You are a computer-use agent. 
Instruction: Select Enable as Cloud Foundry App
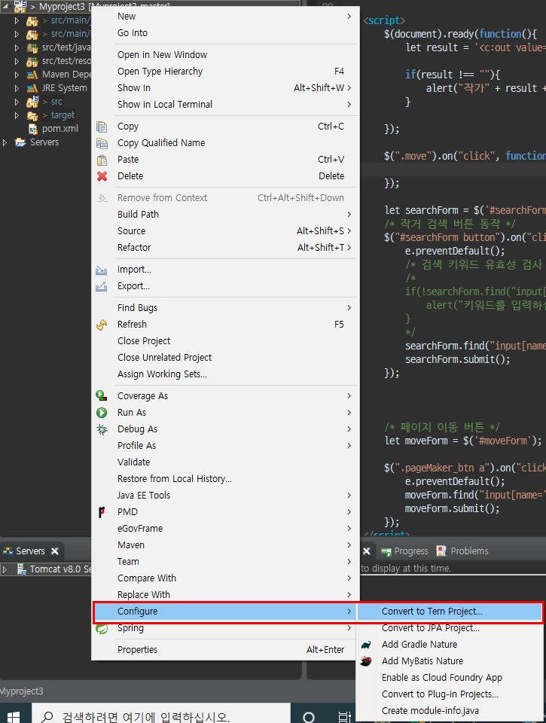click(x=450, y=678)
